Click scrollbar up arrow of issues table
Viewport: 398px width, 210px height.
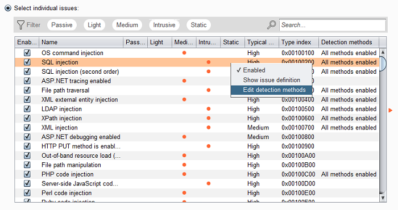[x=383, y=52]
